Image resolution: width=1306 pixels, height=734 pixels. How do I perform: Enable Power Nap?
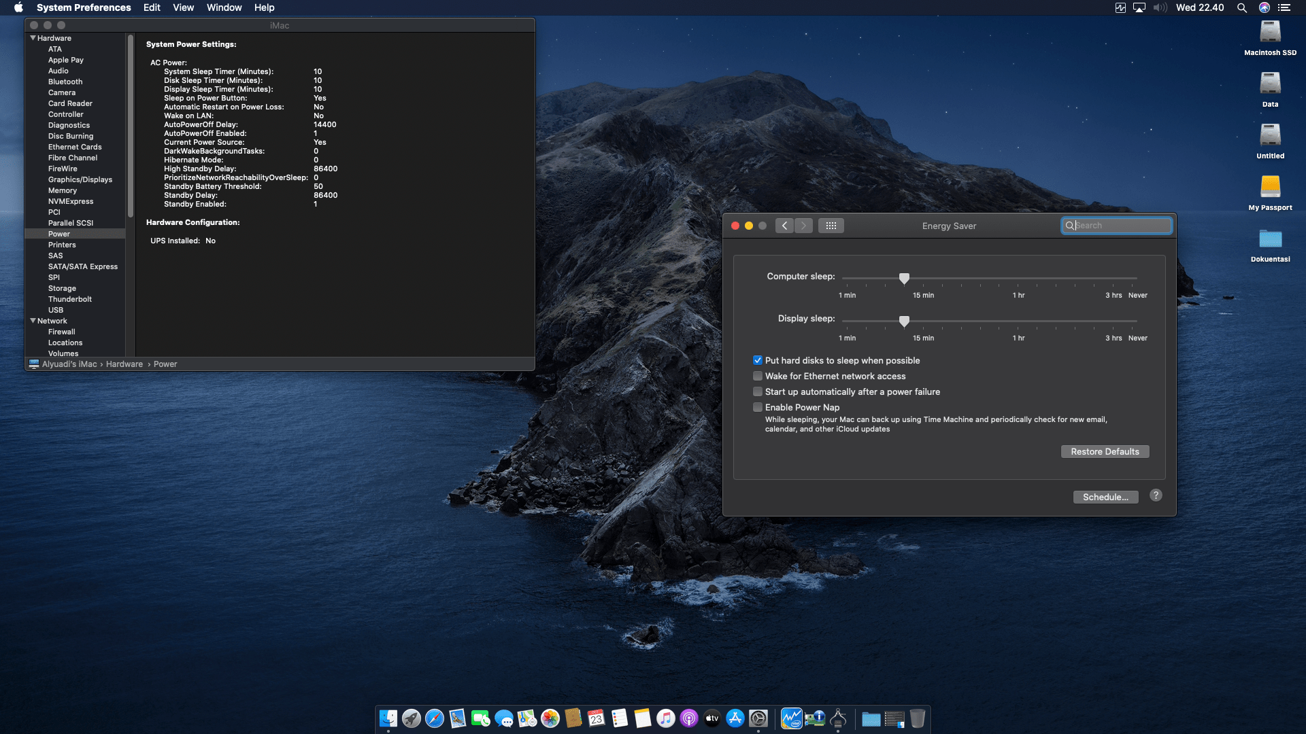[758, 407]
